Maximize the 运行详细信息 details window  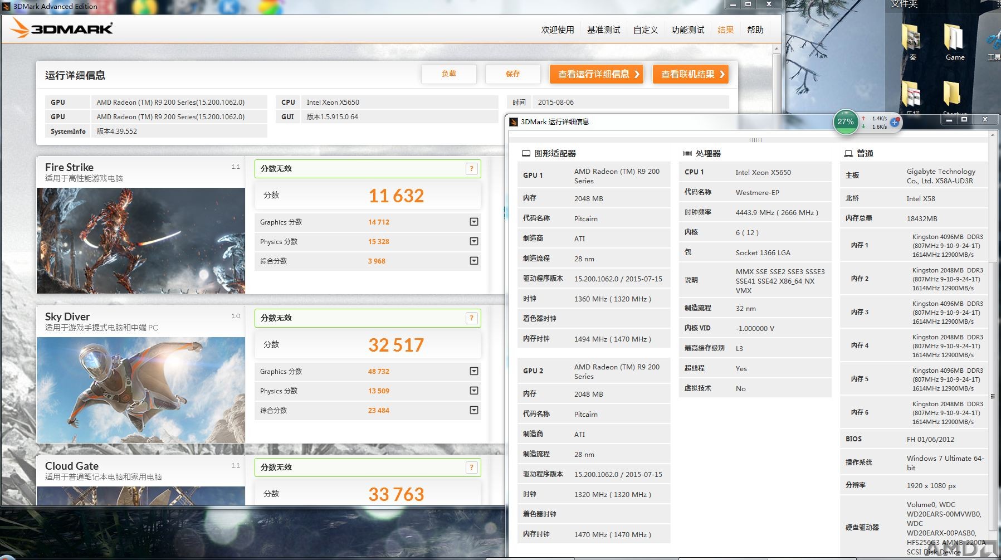[964, 119]
